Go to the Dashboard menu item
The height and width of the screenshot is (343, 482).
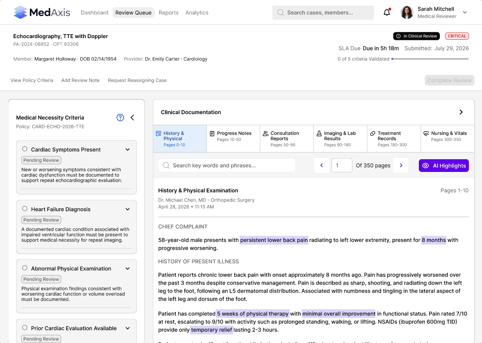[95, 13]
